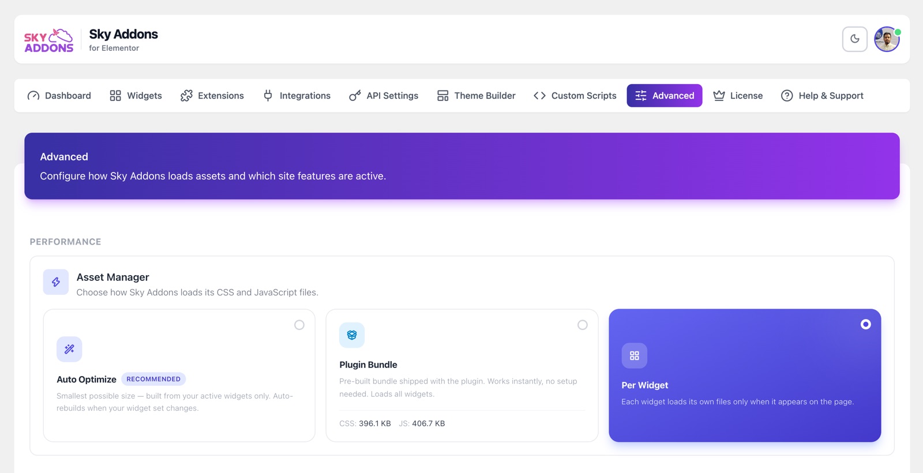923x473 pixels.
Task: Click the Auto Optimize magic wand icon
Action: tap(69, 349)
